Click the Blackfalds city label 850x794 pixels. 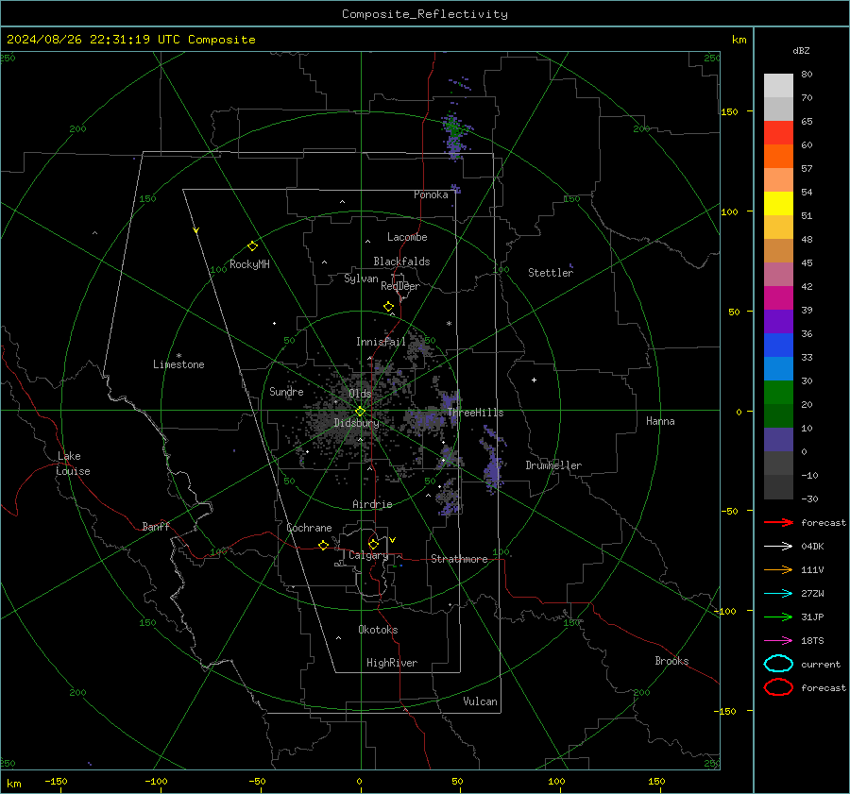click(401, 262)
